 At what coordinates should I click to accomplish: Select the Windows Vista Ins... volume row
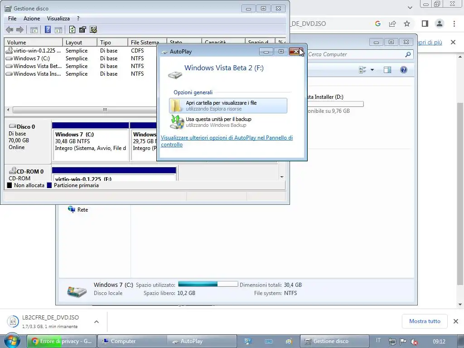point(80,74)
